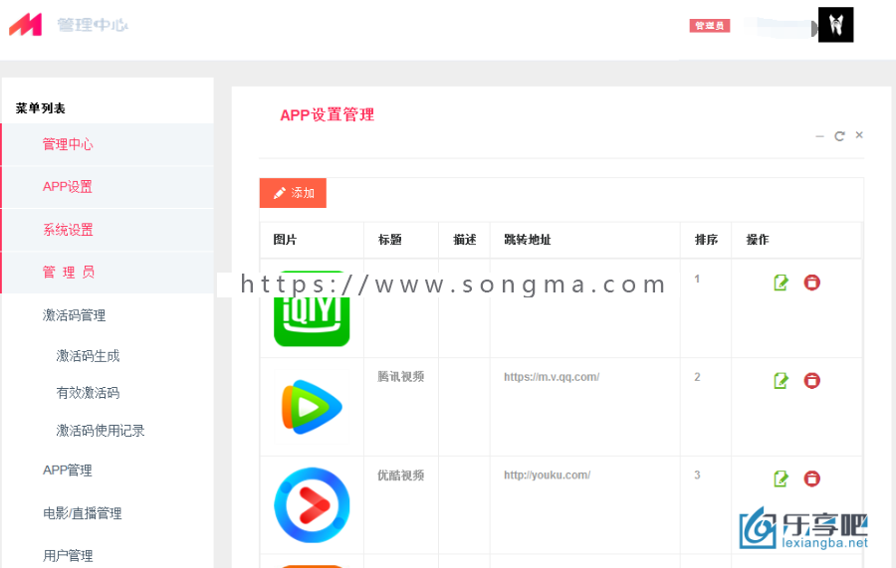
Task: Open APP管理 in the sidebar
Action: click(x=68, y=470)
